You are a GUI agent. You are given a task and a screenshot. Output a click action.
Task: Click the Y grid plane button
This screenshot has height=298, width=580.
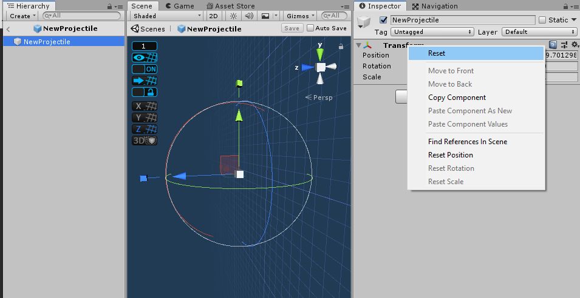145,118
